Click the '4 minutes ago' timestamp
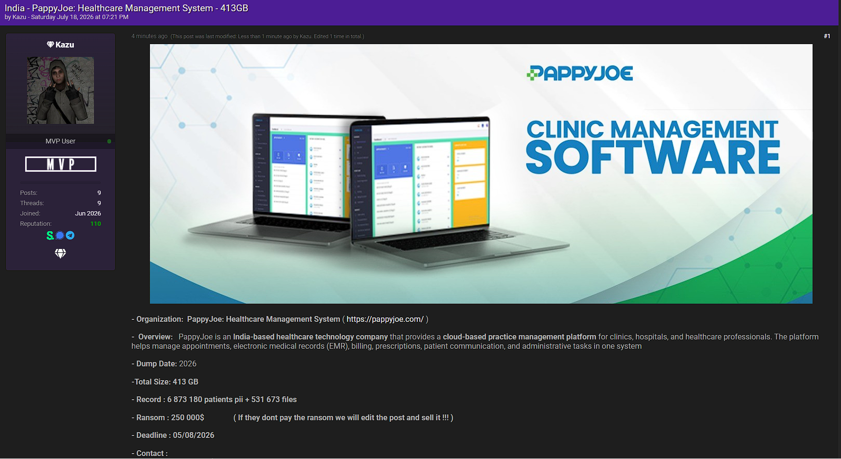 149,36
